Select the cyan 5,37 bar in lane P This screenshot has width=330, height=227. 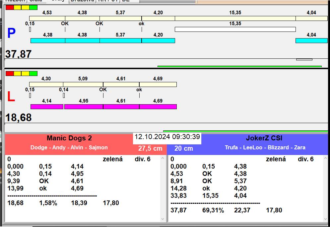point(120,40)
